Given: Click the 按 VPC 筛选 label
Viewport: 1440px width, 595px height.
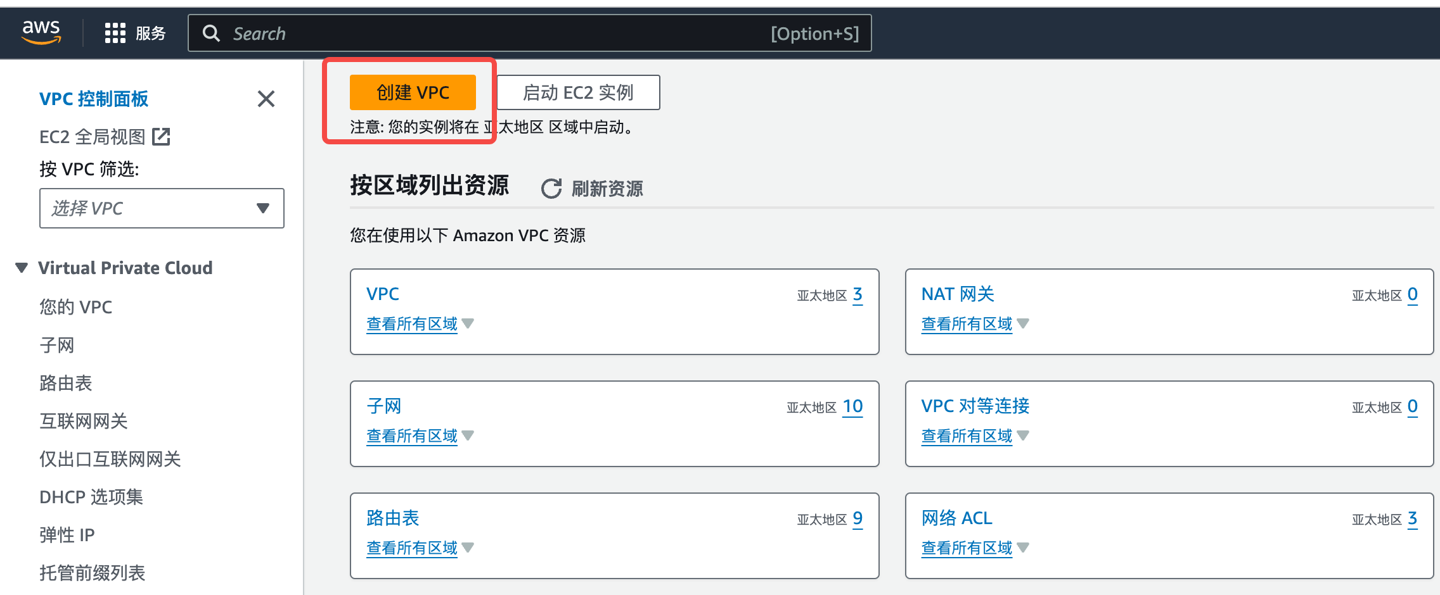Looking at the screenshot, I should coord(89,169).
